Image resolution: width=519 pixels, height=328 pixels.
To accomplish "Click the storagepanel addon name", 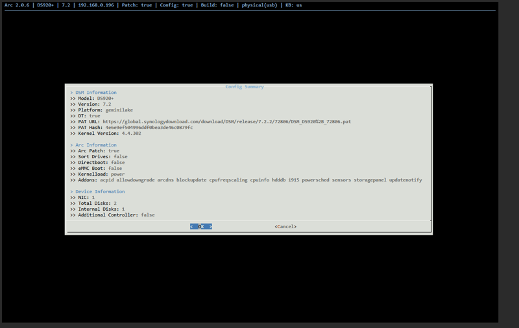I will click(x=370, y=180).
